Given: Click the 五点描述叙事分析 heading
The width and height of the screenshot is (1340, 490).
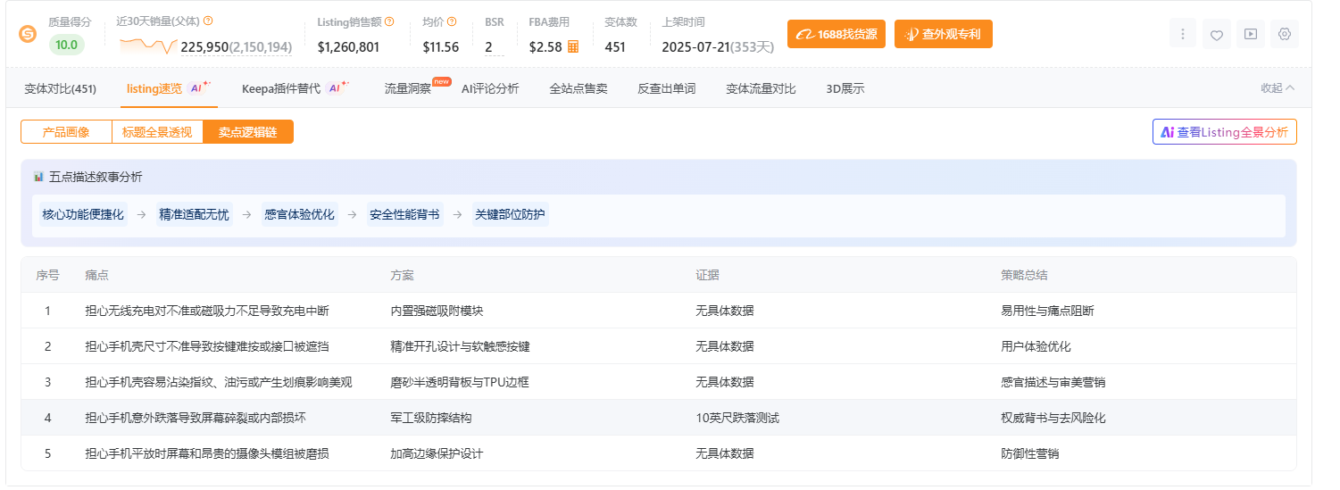Looking at the screenshot, I should 96,177.
